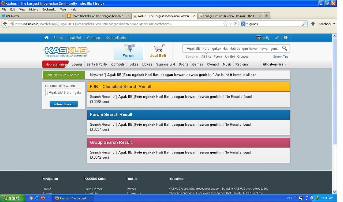Expand the All categories dropdown
The width and height of the screenshot is (343, 202).
(275, 64)
